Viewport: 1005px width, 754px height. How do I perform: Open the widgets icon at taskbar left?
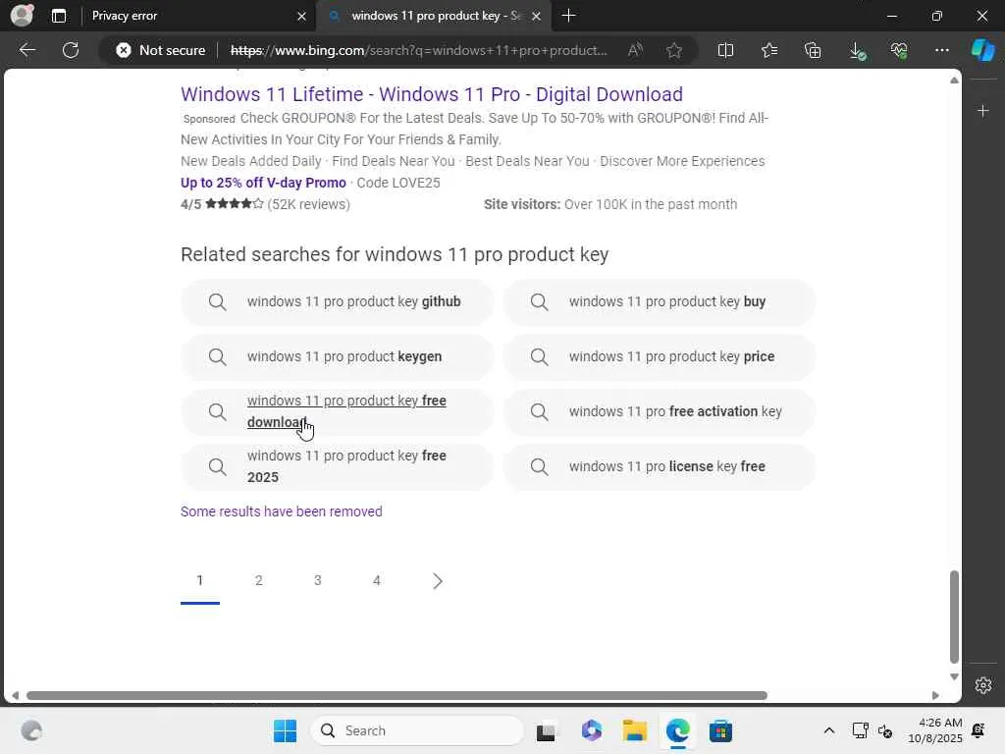(31, 730)
